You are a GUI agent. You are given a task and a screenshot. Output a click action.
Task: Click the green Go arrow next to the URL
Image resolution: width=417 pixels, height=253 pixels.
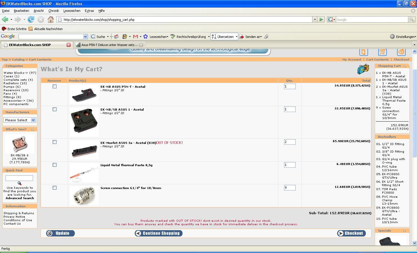pos(321,20)
